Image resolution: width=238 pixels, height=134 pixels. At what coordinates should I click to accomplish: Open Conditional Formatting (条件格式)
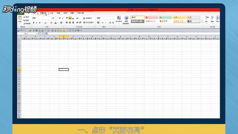(119, 20)
